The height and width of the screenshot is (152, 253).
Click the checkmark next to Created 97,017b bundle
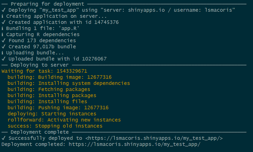pos(3,47)
